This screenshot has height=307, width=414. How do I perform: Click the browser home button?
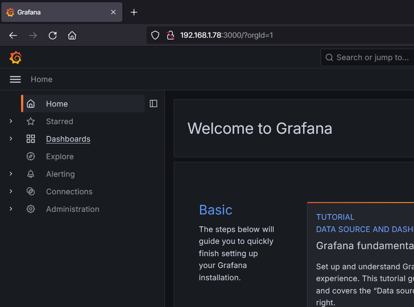click(72, 36)
